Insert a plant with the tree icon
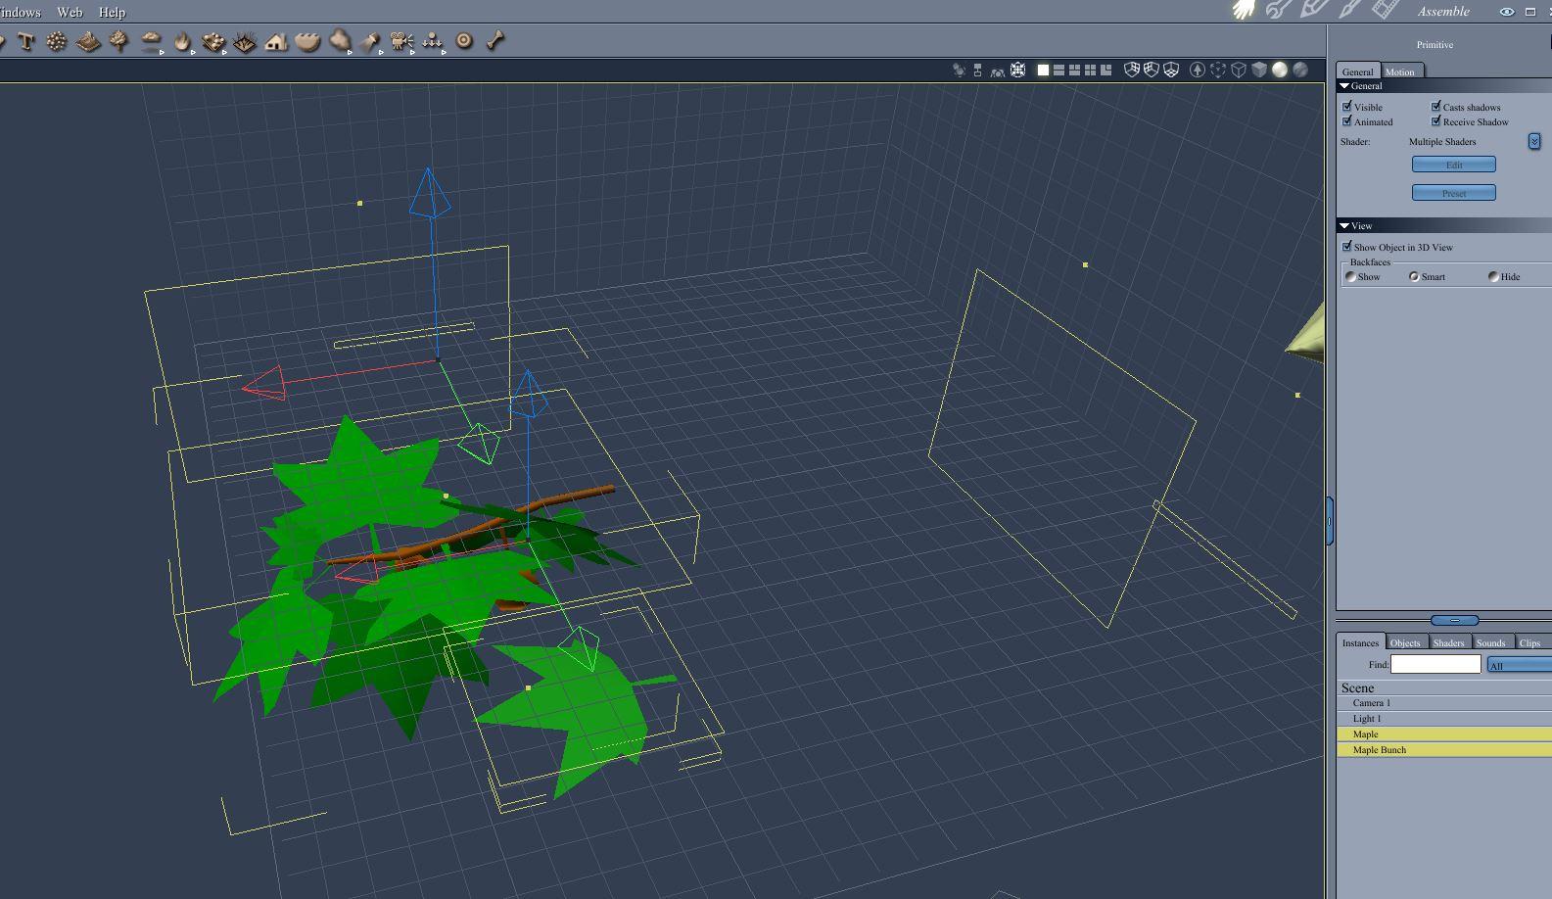The image size is (1552, 899). 119,41
